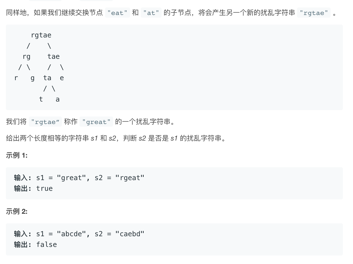Click the inline code "at"
Screen dimensions: 353x264
click(x=151, y=13)
